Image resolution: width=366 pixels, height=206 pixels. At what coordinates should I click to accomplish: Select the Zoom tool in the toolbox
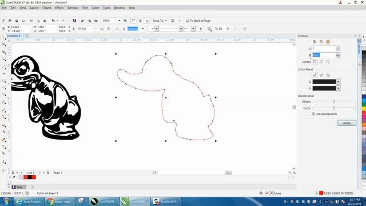click(4, 60)
